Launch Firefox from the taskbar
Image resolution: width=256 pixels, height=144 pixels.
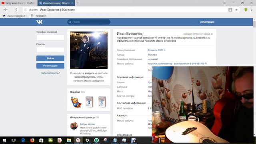tap(32, 140)
